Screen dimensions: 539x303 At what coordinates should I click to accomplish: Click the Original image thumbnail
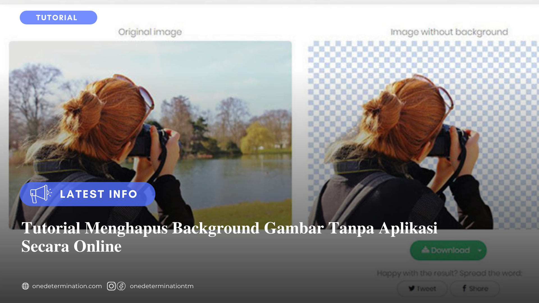pos(150,135)
